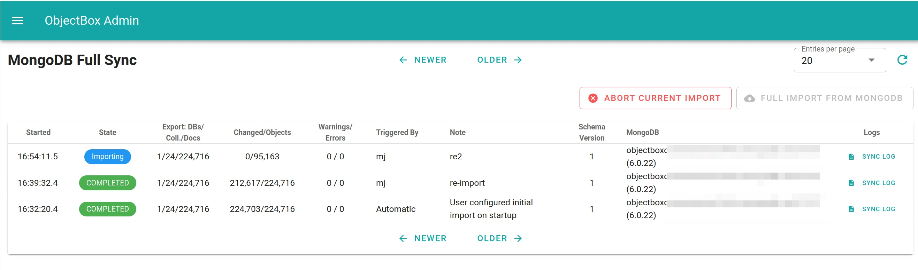Click the MongoDB column header
918x270 pixels.
pos(643,132)
